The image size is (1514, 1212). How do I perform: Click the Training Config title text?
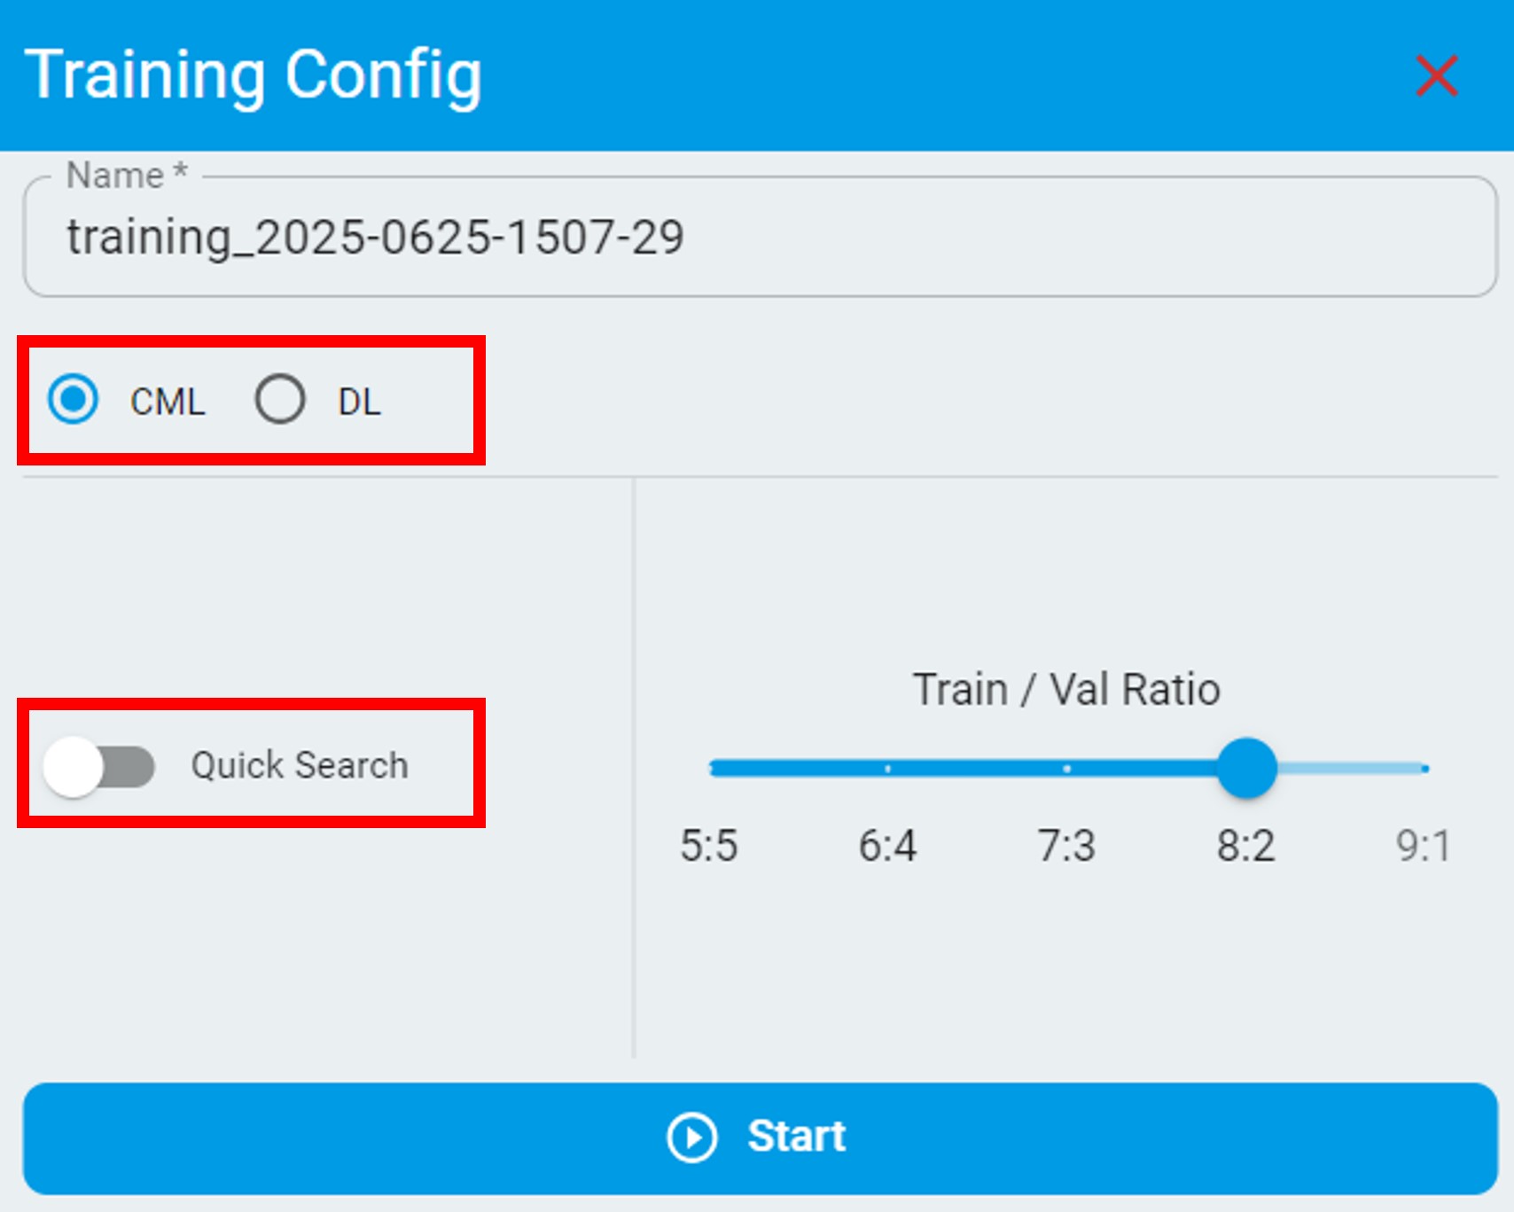point(254,76)
